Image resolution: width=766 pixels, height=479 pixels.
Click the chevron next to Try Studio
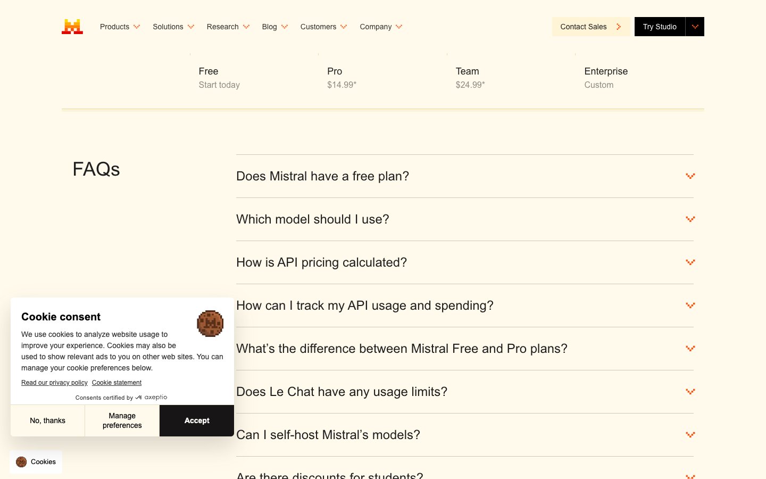[x=695, y=26]
